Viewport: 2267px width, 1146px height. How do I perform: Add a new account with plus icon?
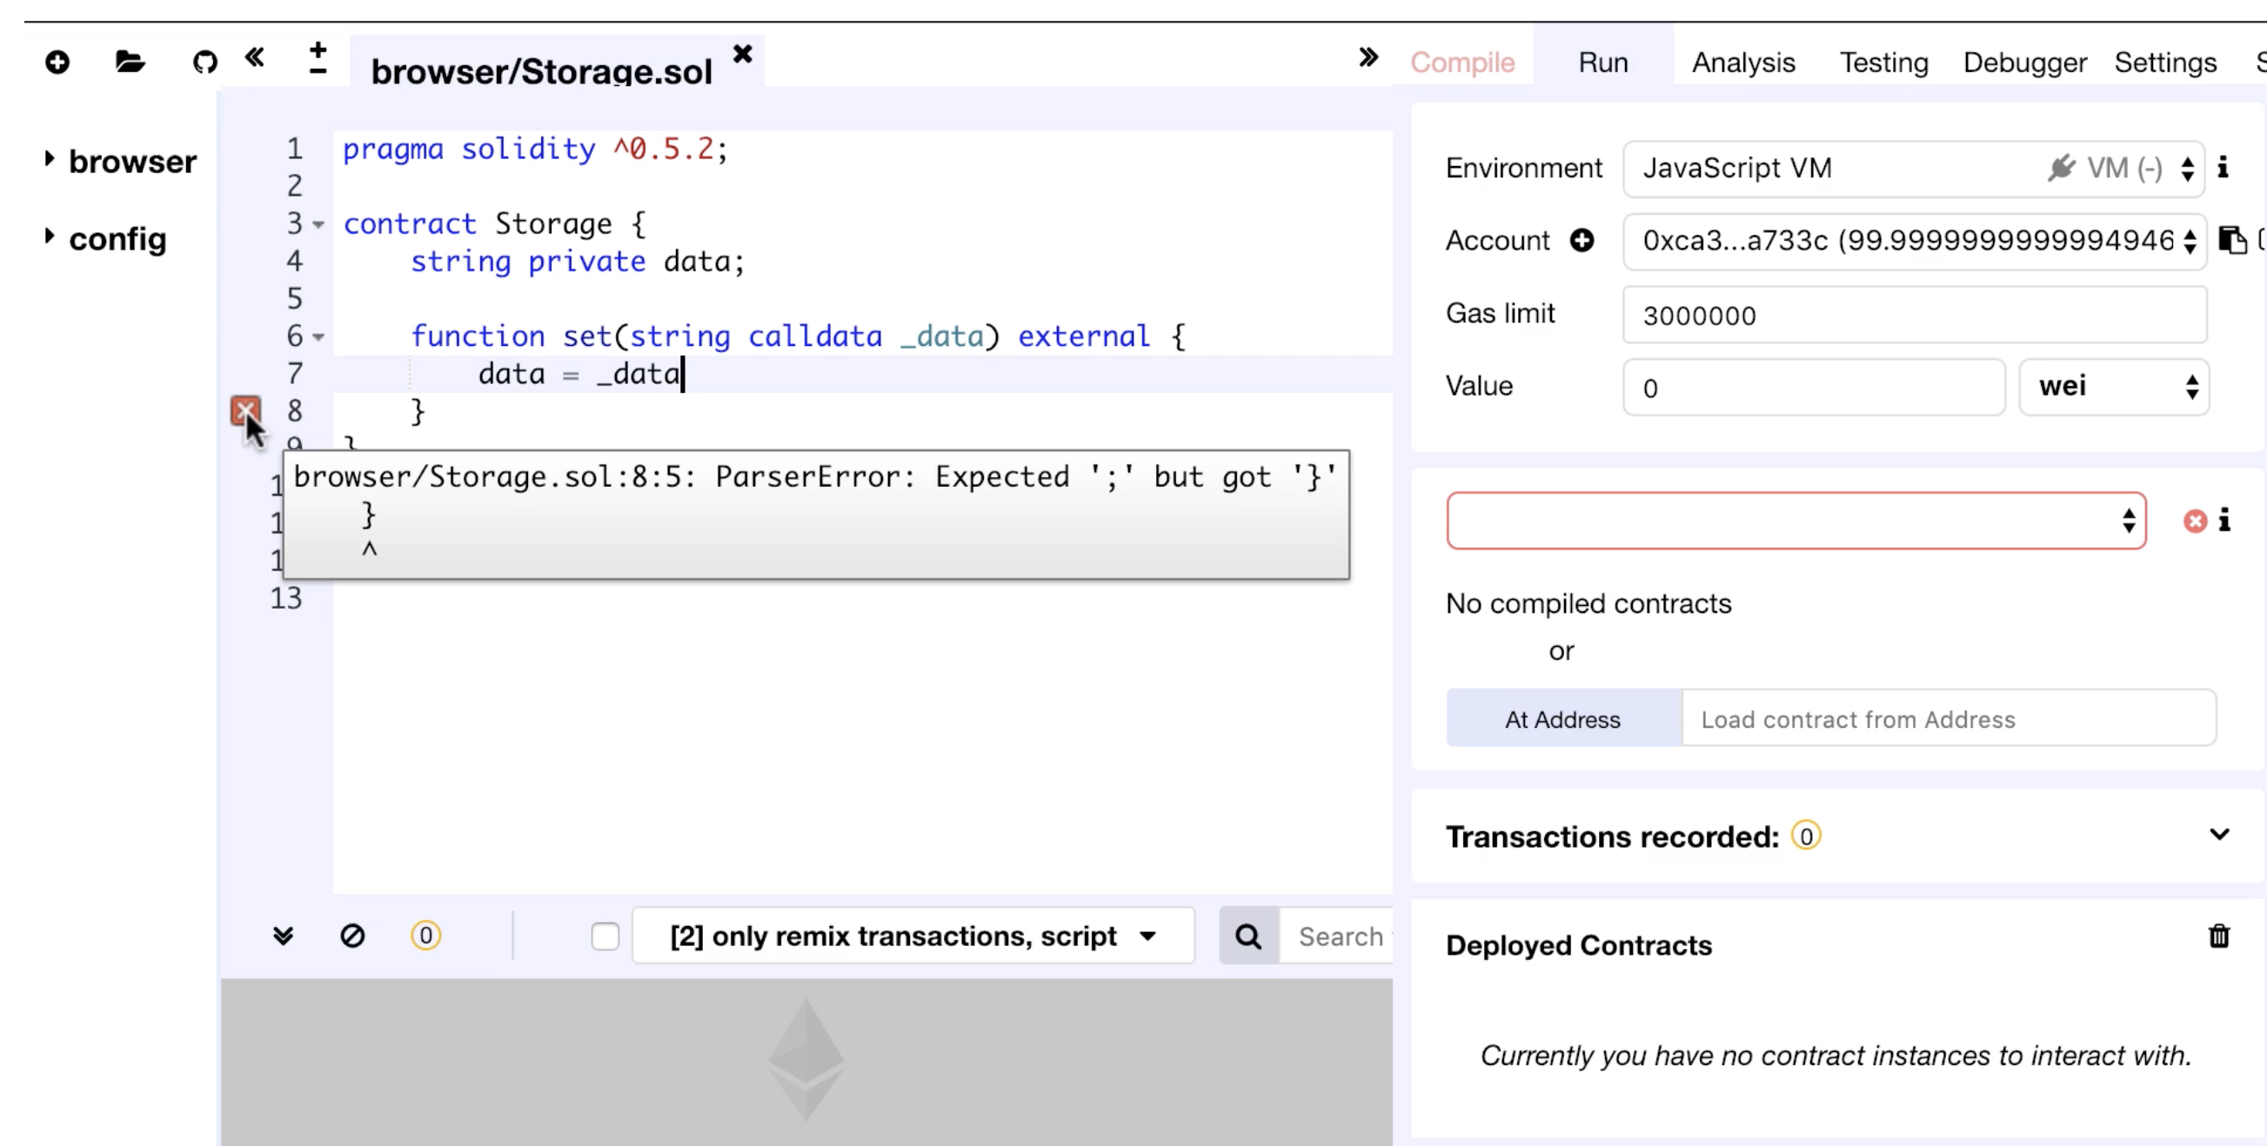(x=1582, y=240)
